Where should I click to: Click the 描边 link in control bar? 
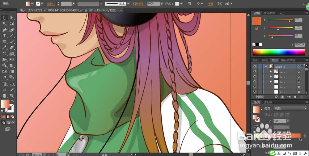point(51,4)
